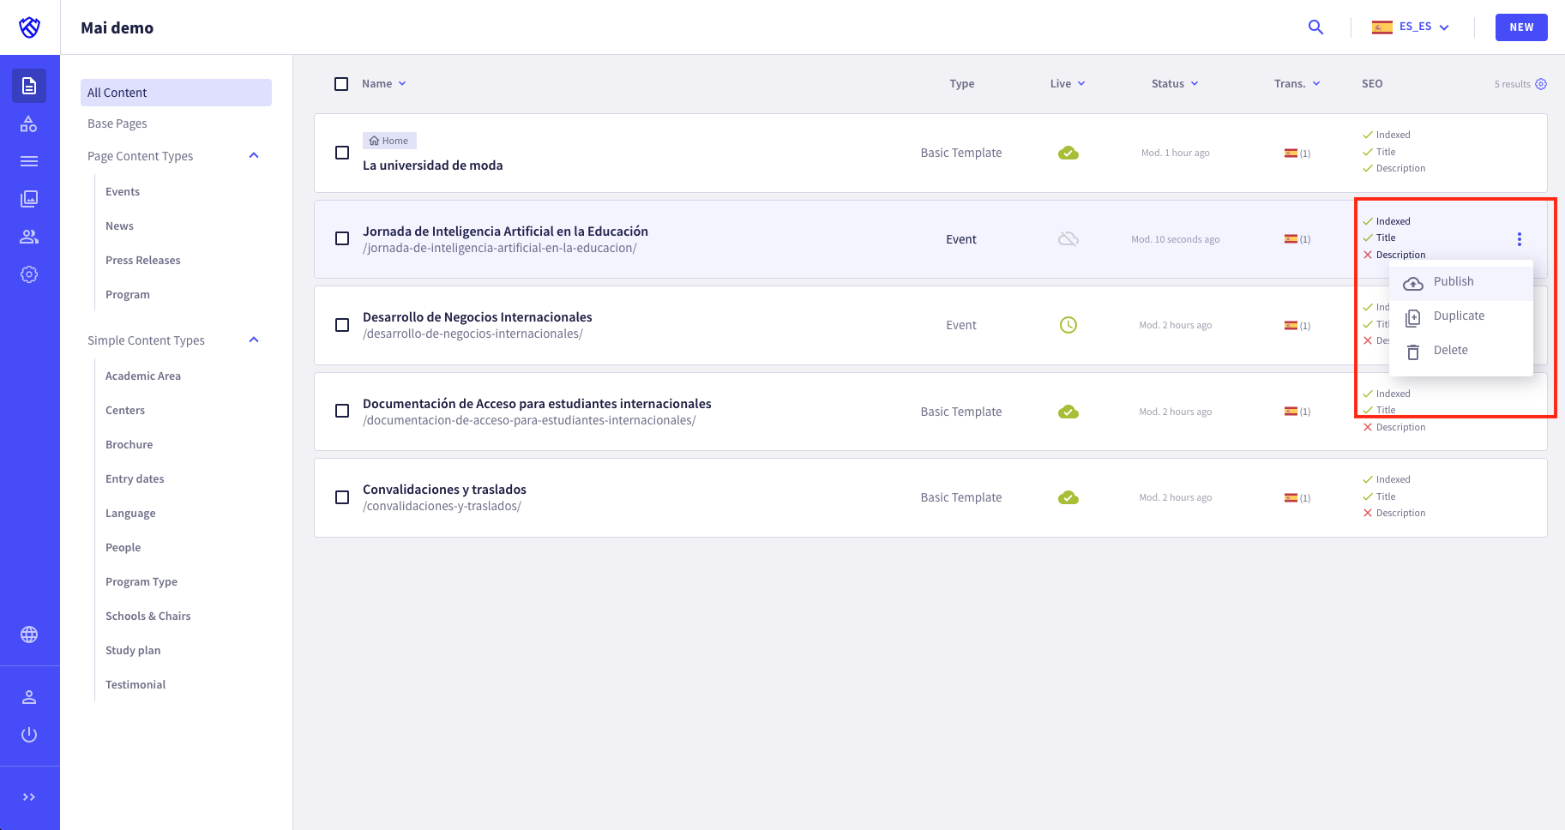1565x830 pixels.
Task: Collapse the Simple Content Types section
Action: (x=253, y=340)
